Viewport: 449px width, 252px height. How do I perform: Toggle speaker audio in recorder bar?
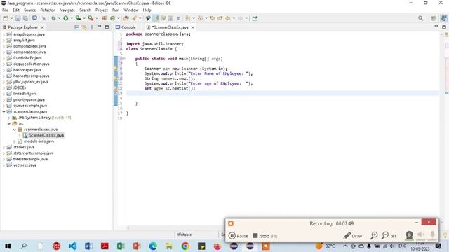[x=421, y=235]
